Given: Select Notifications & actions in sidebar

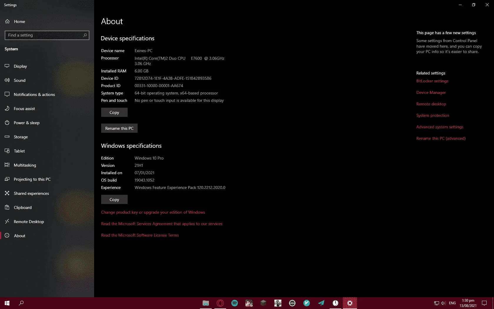Looking at the screenshot, I should click(47, 94).
